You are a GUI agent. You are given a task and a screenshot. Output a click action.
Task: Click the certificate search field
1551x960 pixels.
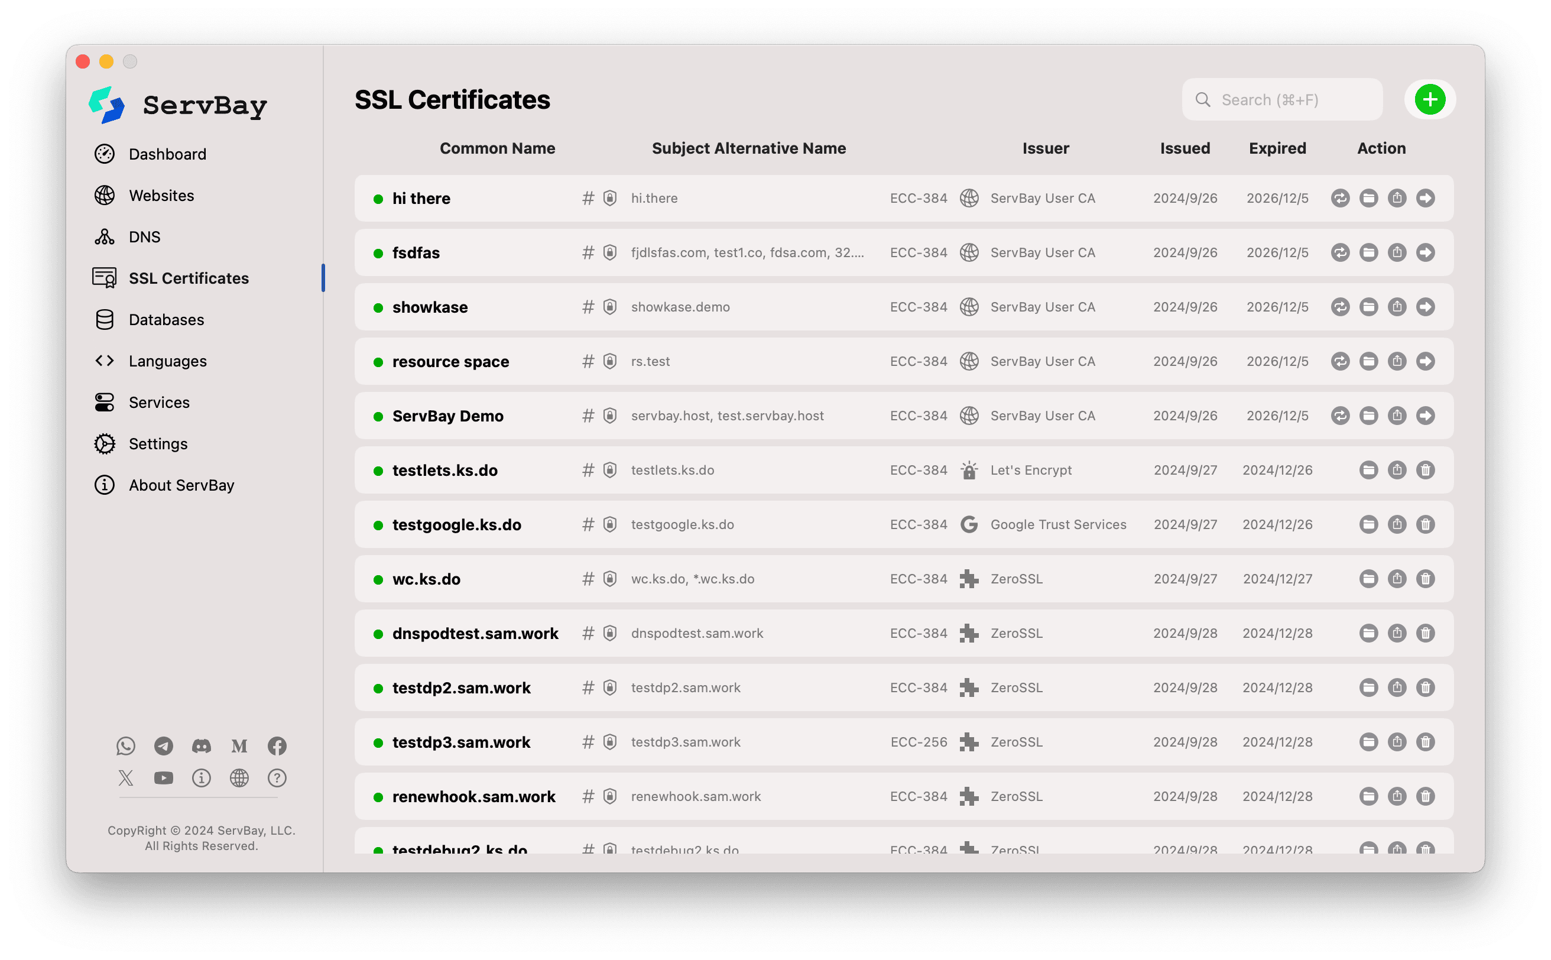point(1282,99)
